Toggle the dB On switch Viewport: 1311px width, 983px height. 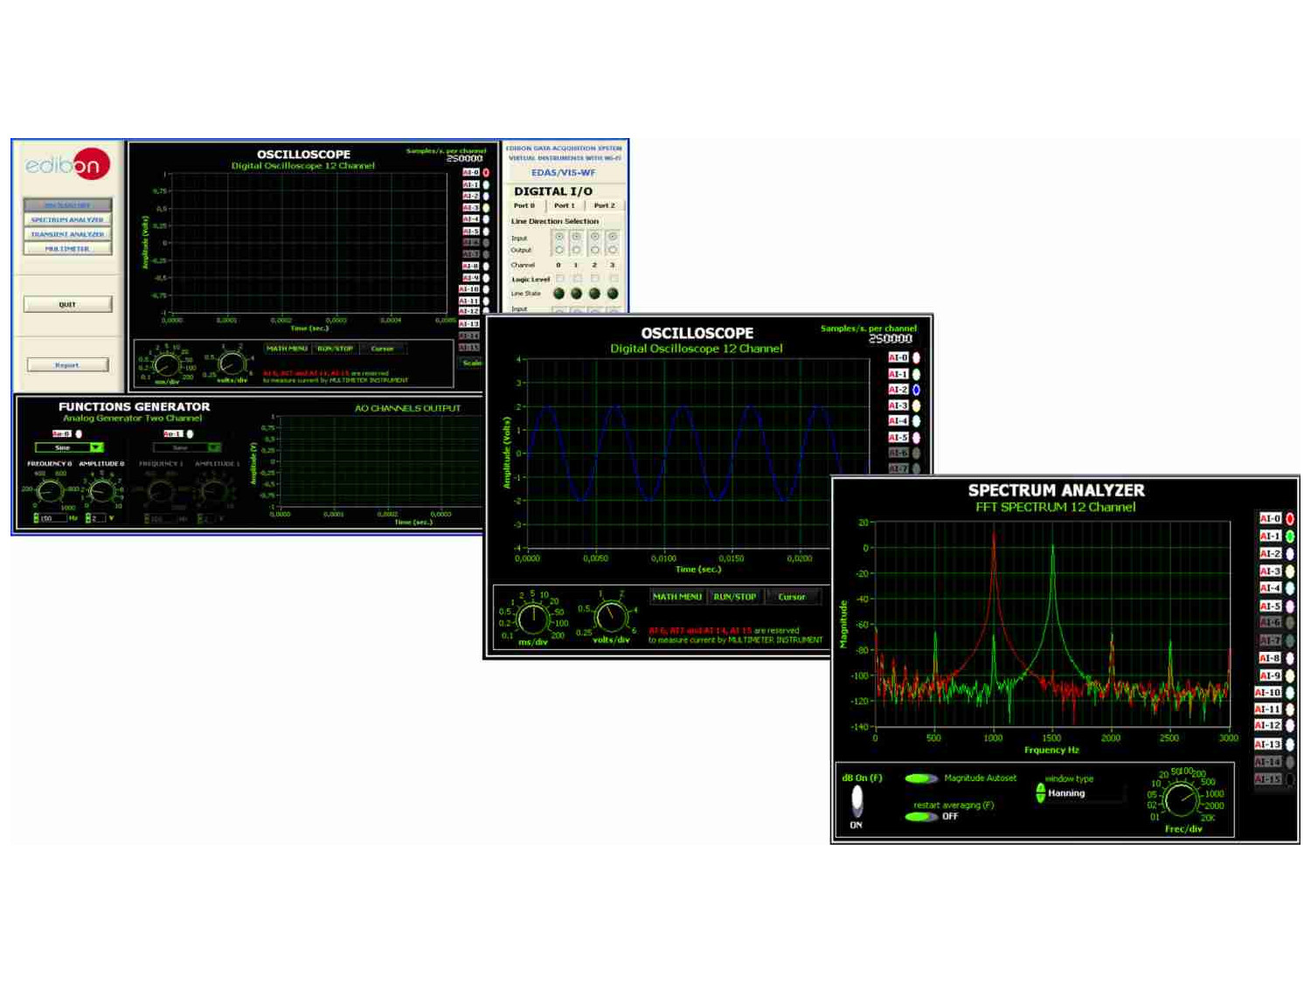(x=857, y=800)
